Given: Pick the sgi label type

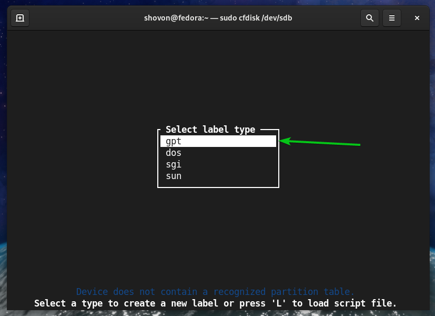Looking at the screenshot, I should pyautogui.click(x=174, y=164).
